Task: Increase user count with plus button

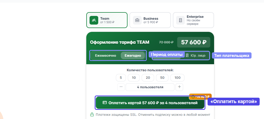Action: (179, 87)
